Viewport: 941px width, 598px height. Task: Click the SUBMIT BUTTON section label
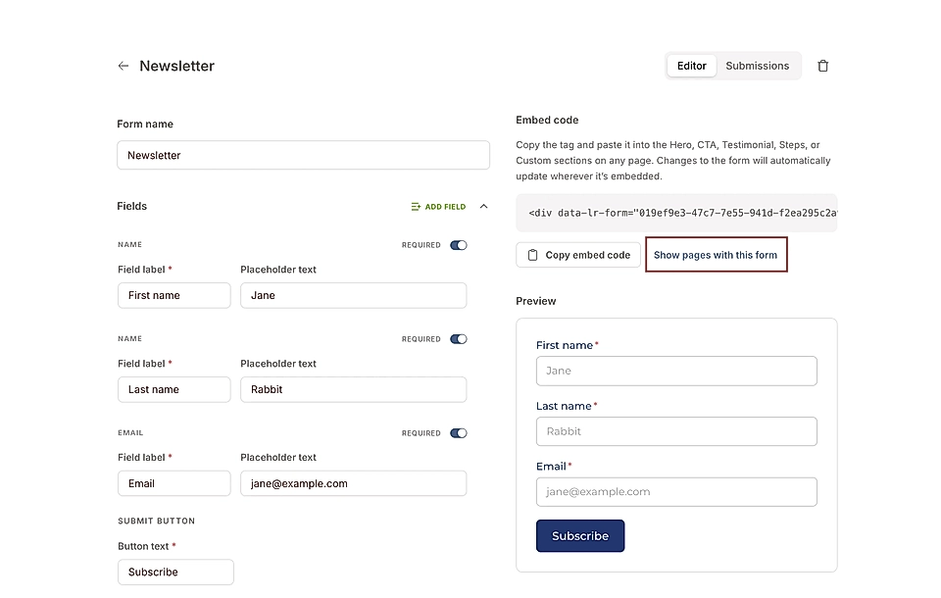pyautogui.click(x=156, y=522)
